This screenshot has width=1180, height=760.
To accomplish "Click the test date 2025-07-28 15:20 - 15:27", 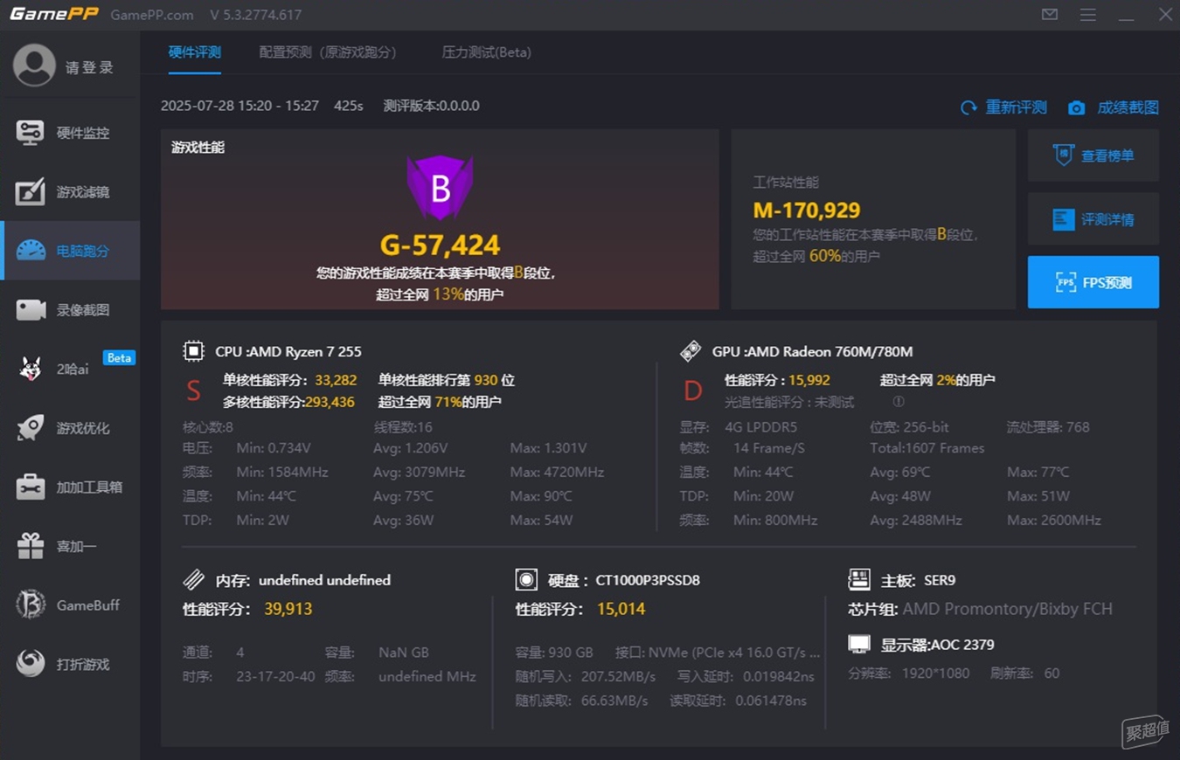I will coord(239,106).
